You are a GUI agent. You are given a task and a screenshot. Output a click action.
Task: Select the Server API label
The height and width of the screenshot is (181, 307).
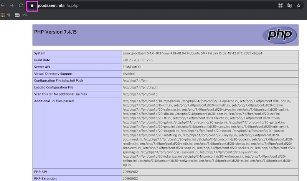(x=42, y=67)
